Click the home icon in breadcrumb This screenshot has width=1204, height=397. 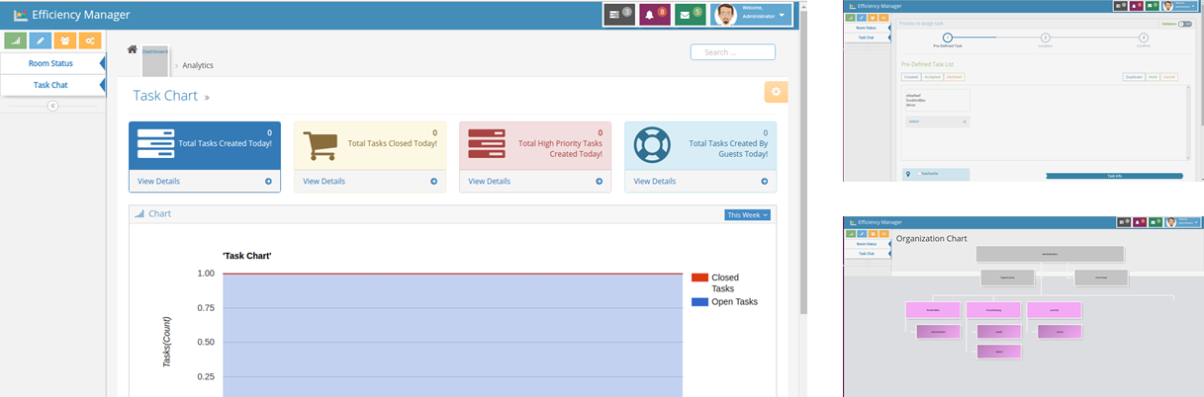pos(133,49)
